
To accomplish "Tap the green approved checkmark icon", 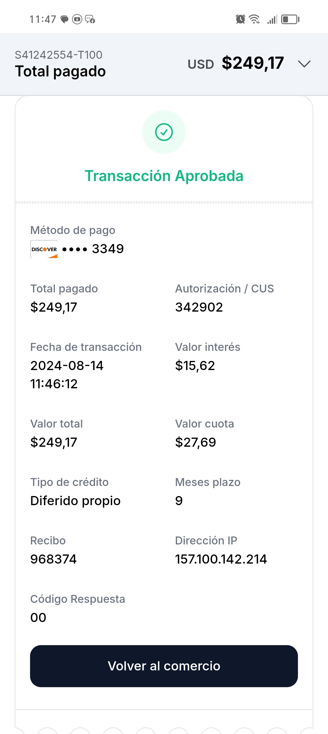I will click(x=164, y=132).
